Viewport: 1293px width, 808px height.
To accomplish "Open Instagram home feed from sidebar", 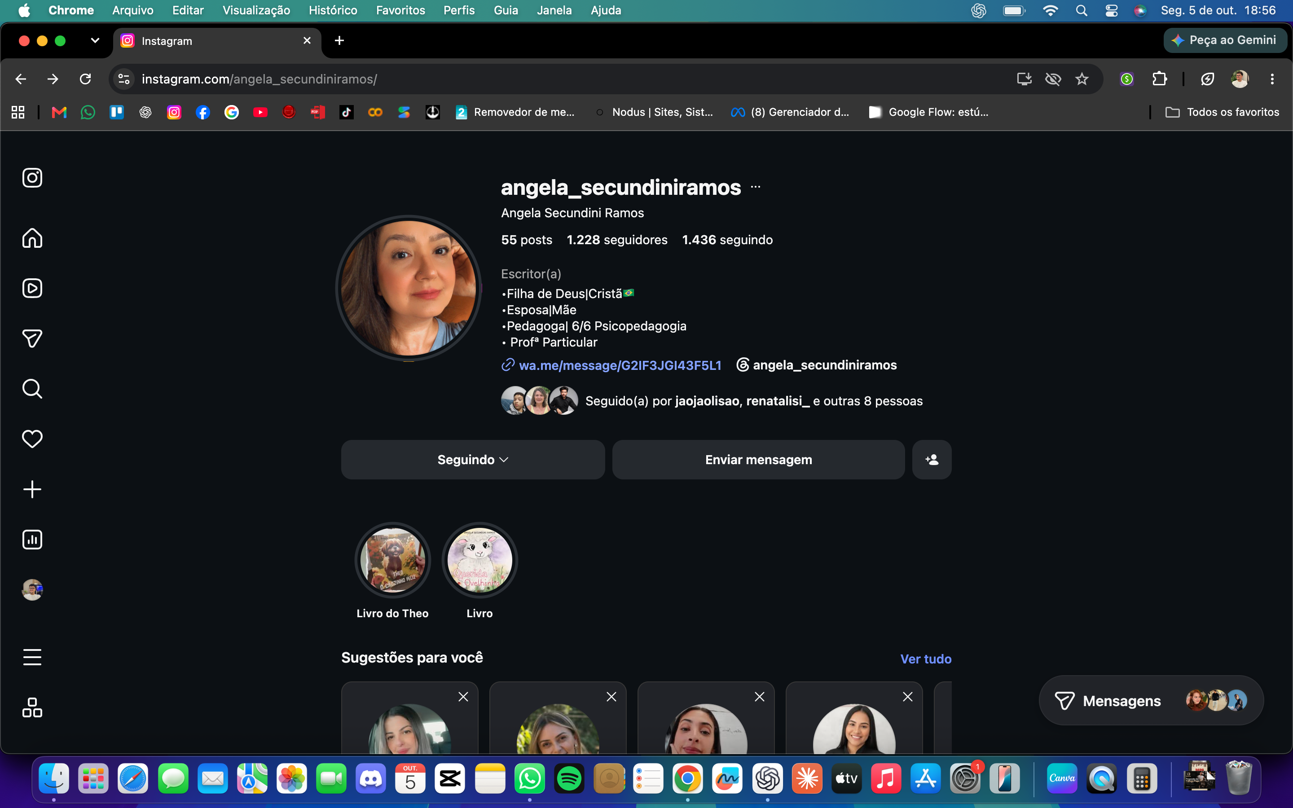I will pos(32,238).
